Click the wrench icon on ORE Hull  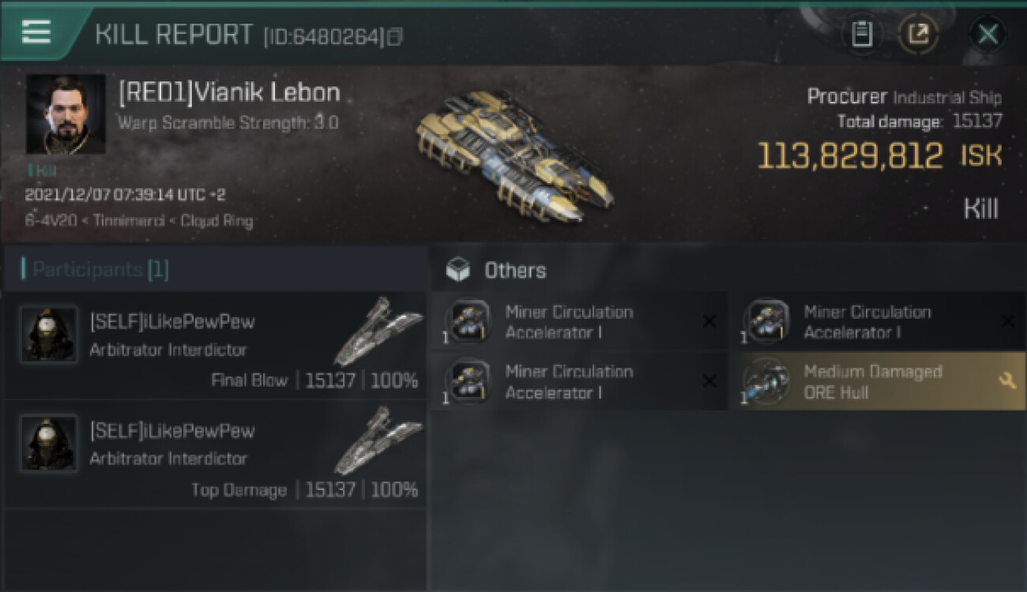(x=1006, y=381)
